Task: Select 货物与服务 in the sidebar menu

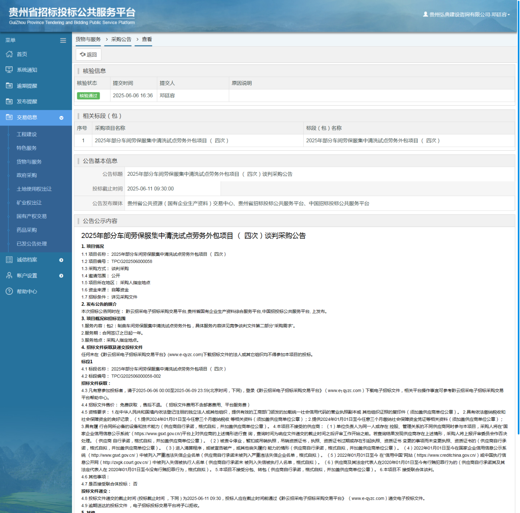Action: 30,161
